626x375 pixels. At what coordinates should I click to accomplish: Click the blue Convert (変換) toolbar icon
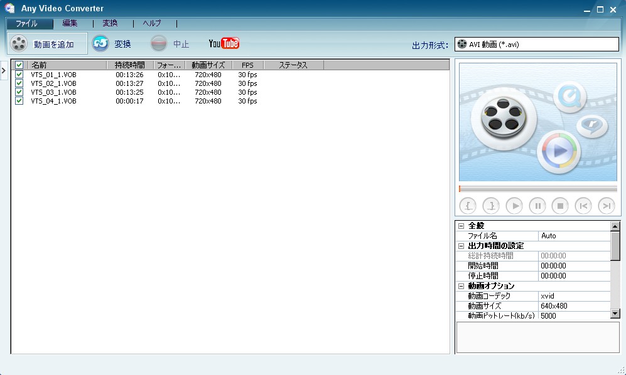100,43
